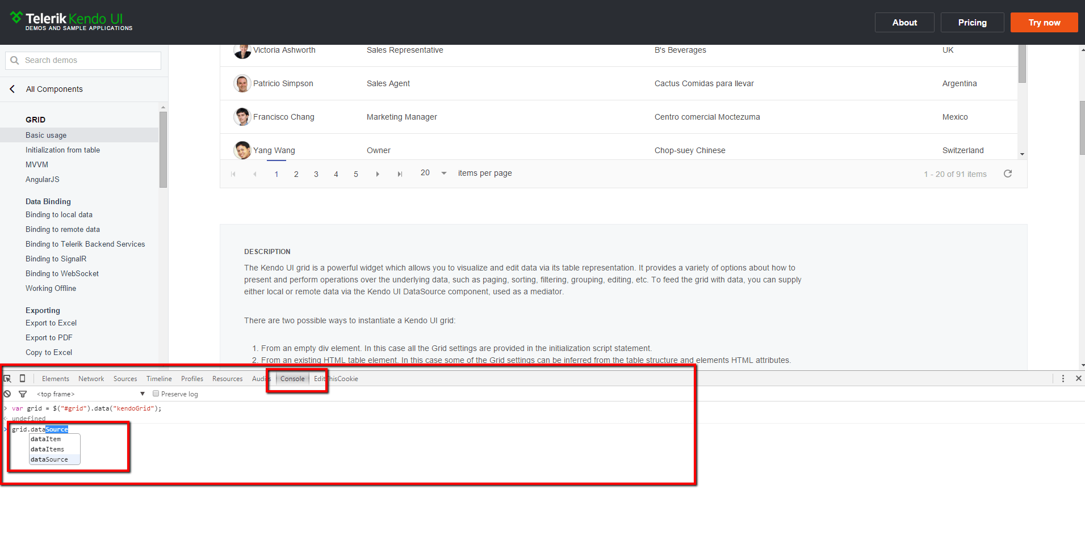Open Initialization from table demo
Viewport: 1085px width, 541px height.
tap(62, 150)
